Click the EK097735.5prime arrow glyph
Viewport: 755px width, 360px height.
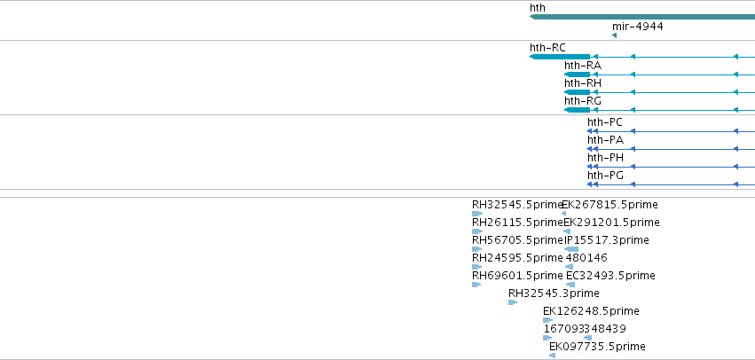[x=553, y=356]
